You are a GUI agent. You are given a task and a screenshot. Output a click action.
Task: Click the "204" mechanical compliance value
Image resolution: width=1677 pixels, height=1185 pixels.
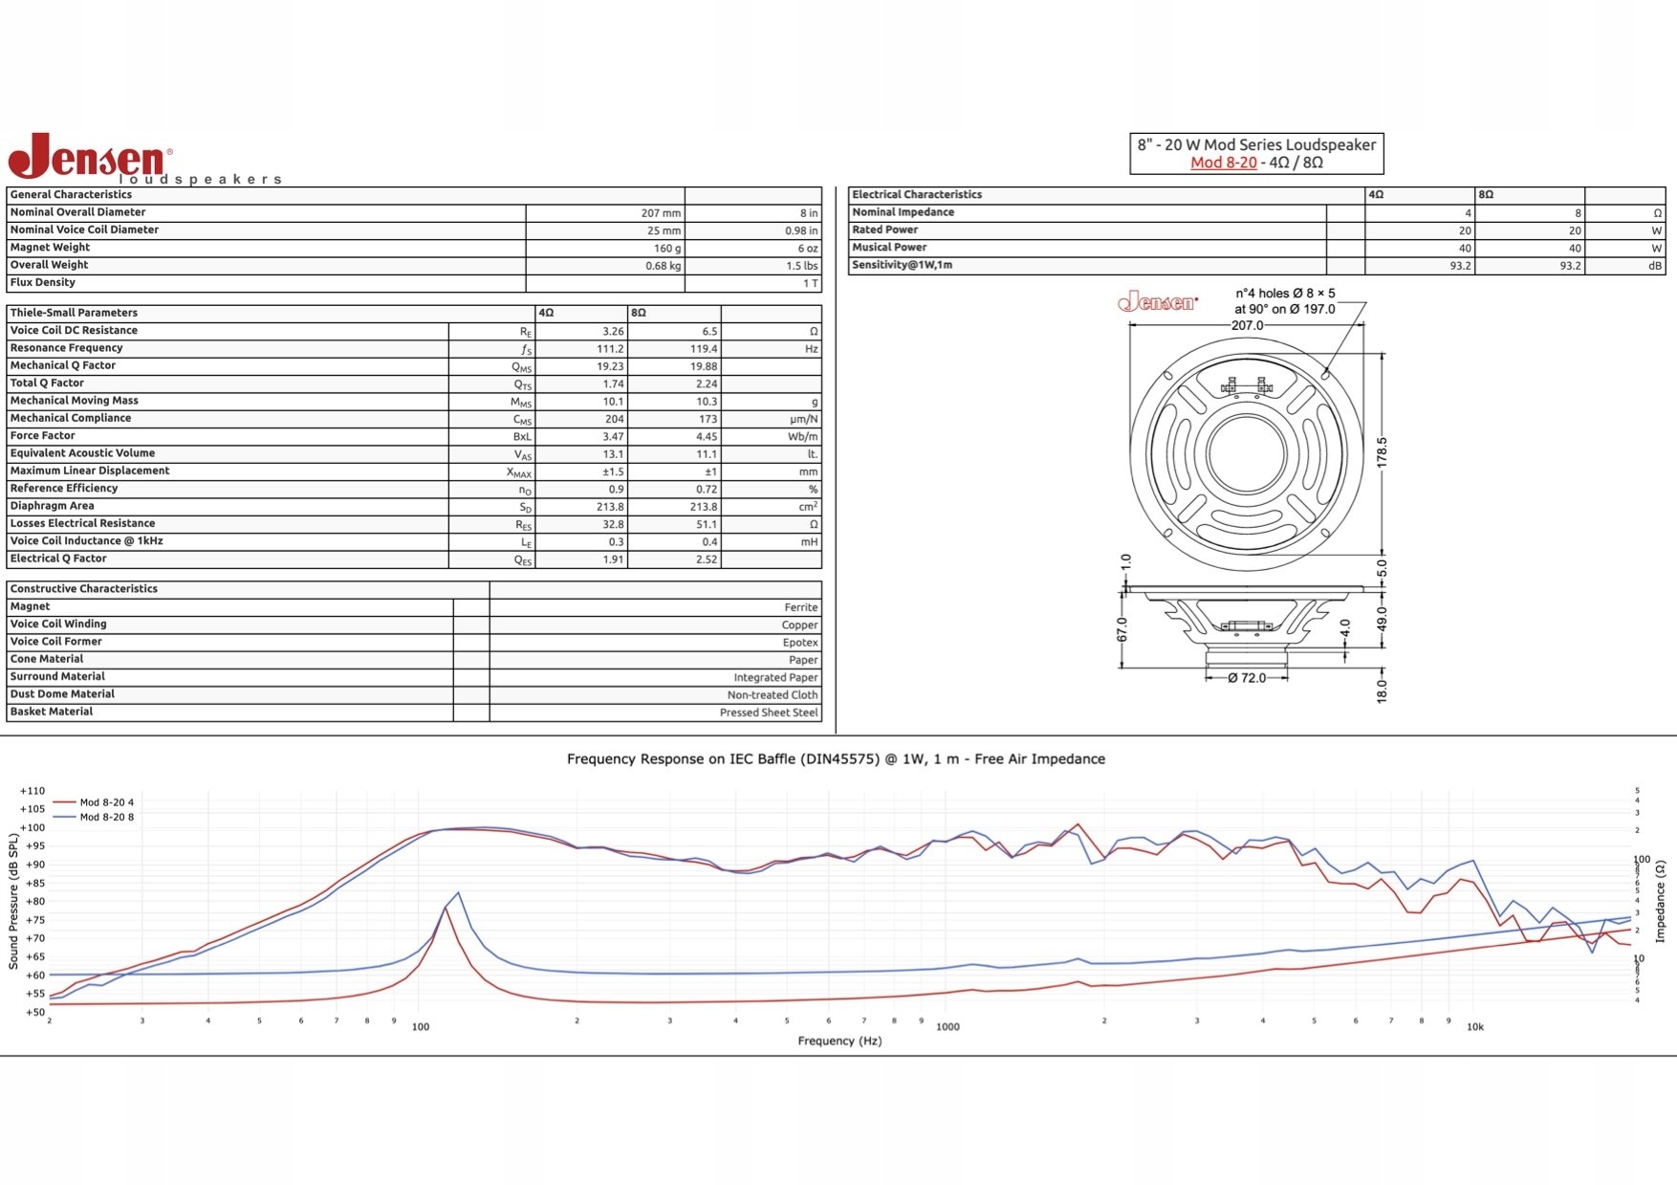tap(614, 419)
